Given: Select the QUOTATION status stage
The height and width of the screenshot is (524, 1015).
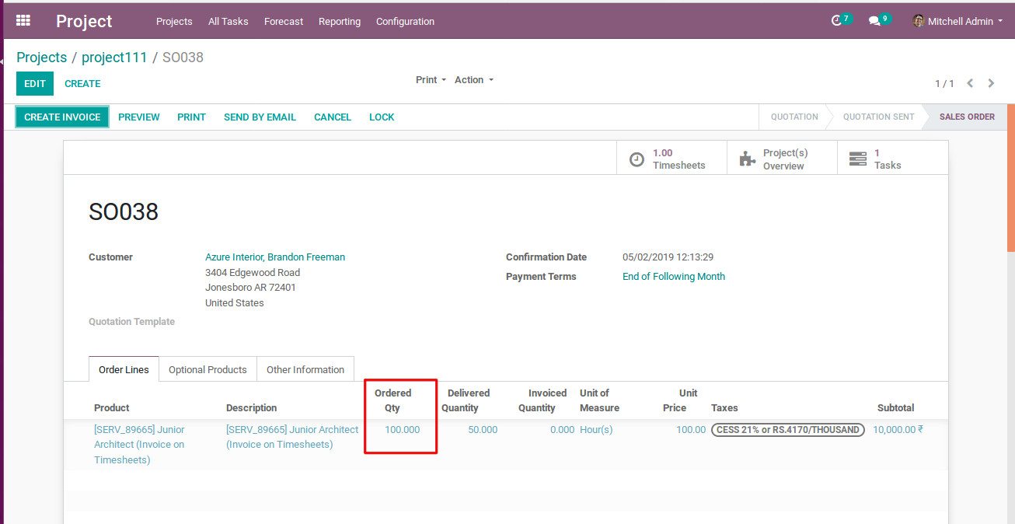Looking at the screenshot, I should click(794, 117).
